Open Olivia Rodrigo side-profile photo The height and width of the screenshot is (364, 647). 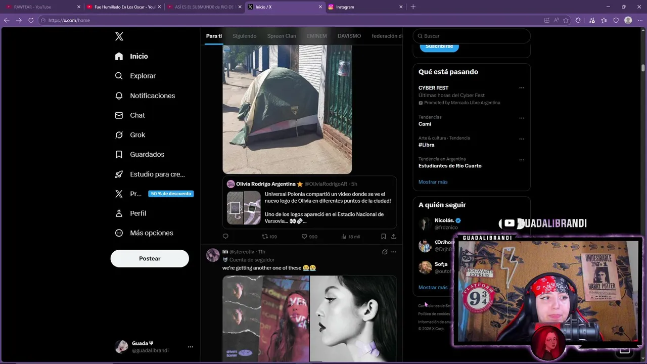click(x=353, y=318)
